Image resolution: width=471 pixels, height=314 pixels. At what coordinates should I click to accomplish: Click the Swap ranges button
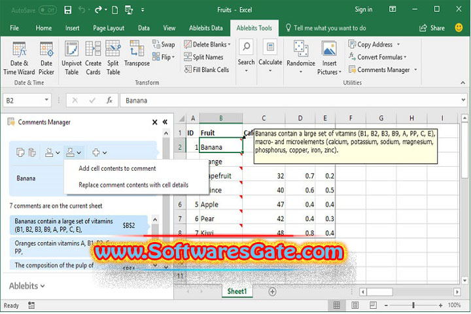click(164, 44)
